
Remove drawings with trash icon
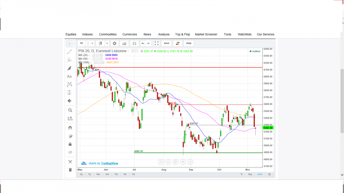pos(70,170)
